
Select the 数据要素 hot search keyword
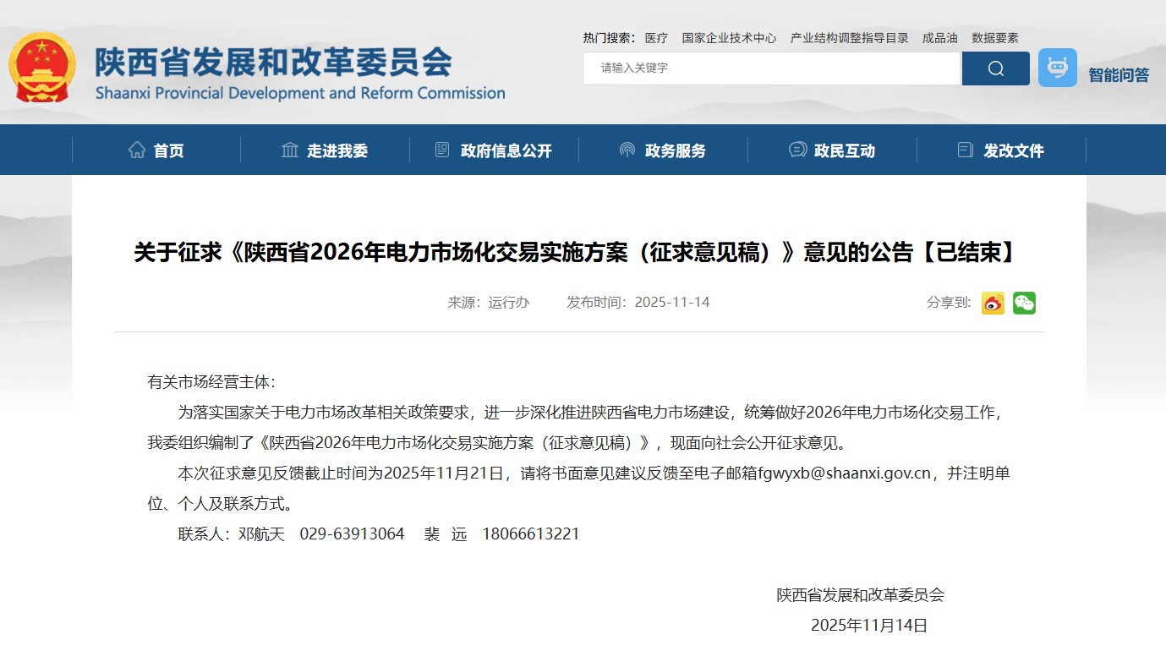point(994,38)
